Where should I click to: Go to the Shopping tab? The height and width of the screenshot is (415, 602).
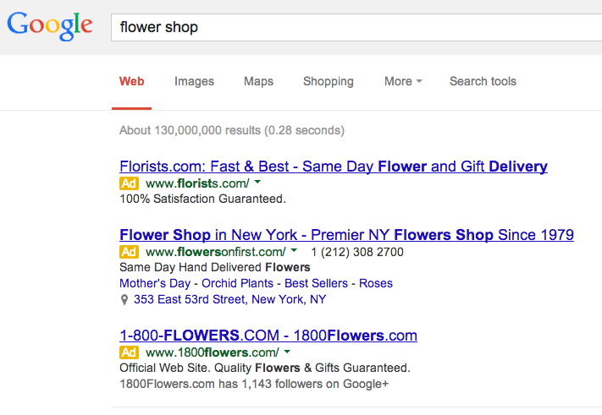coord(328,82)
